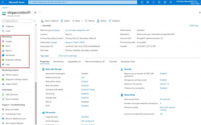
Task: Open the Azure portal hamburger menu
Action: 2,2
